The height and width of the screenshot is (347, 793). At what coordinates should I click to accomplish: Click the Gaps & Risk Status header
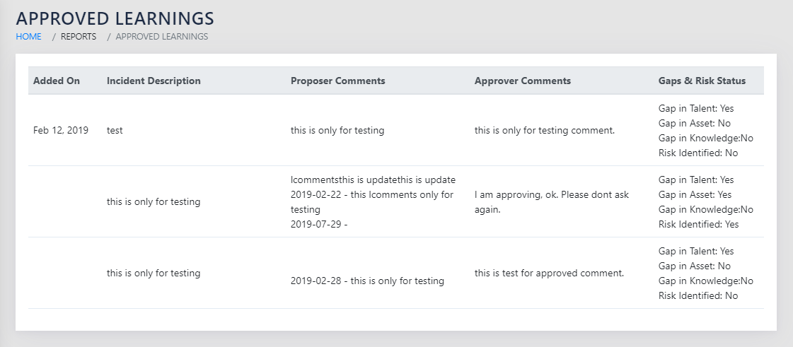coord(702,81)
